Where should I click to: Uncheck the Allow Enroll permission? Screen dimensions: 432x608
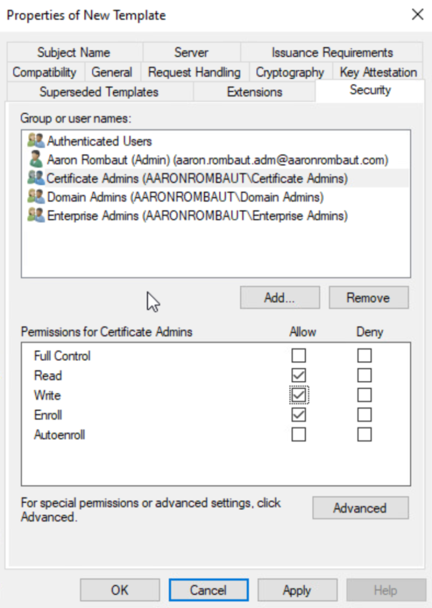click(298, 415)
